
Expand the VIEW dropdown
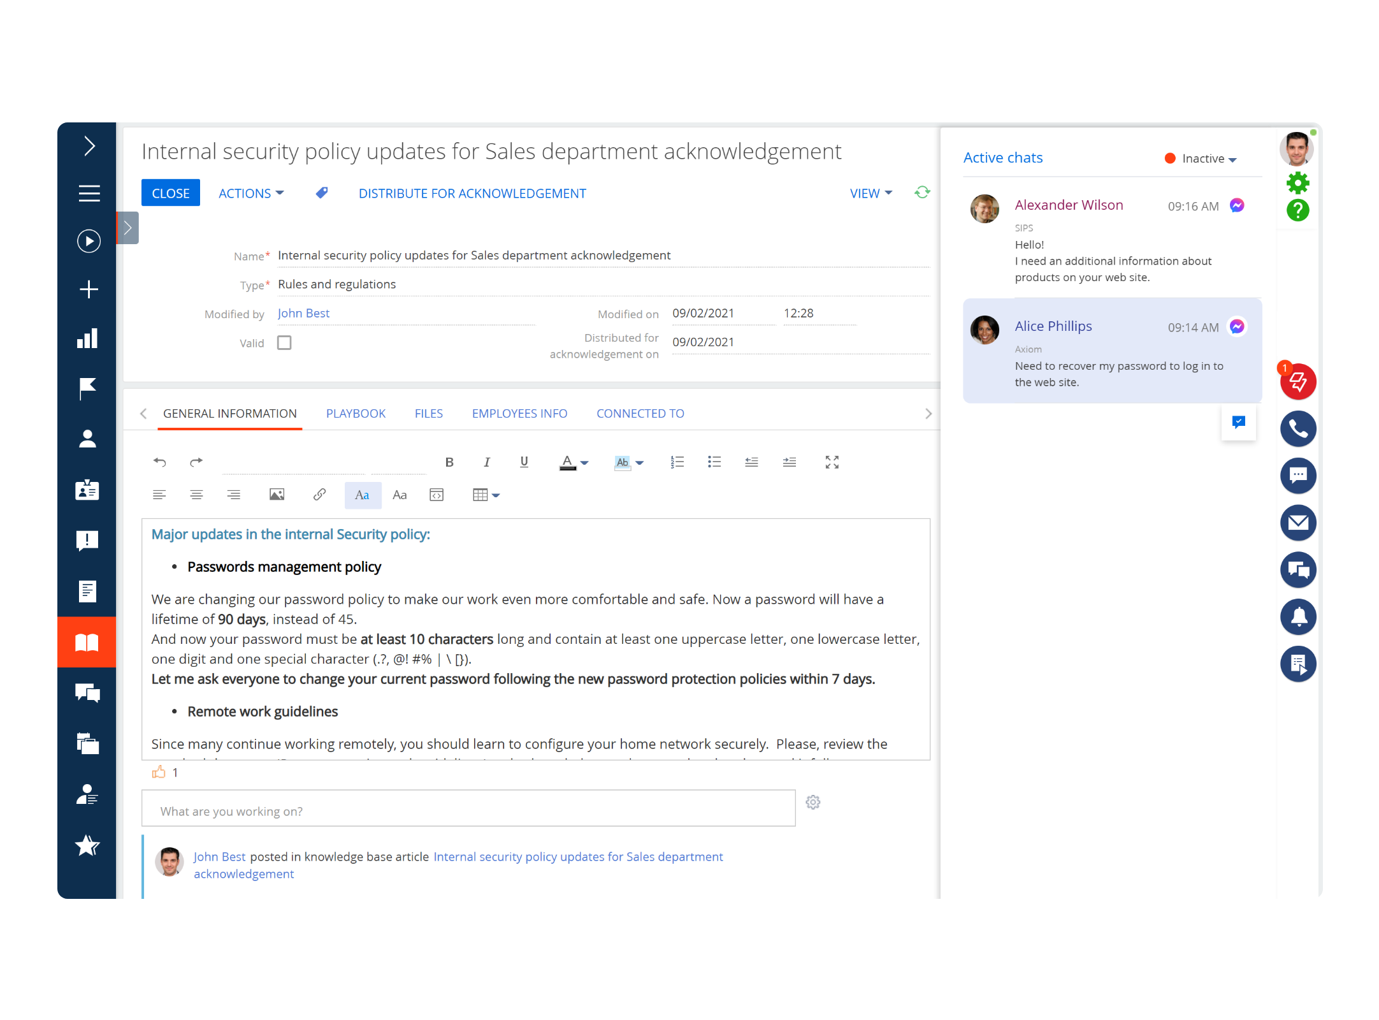pyautogui.click(x=870, y=193)
